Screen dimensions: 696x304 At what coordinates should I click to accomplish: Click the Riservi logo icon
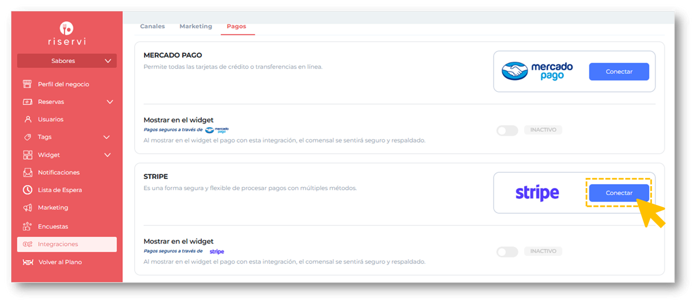[66, 28]
